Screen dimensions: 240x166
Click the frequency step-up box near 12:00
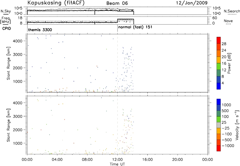(125, 22)
